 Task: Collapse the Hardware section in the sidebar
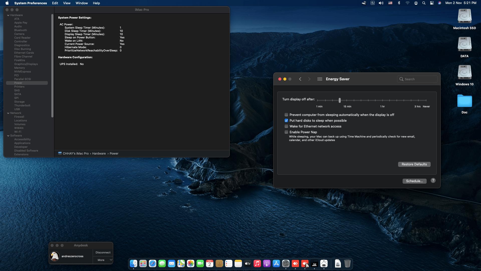[x=8, y=15]
